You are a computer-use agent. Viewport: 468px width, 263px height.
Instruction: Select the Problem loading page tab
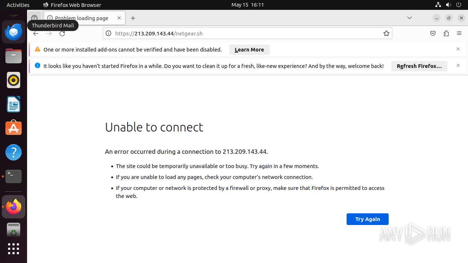click(x=84, y=18)
